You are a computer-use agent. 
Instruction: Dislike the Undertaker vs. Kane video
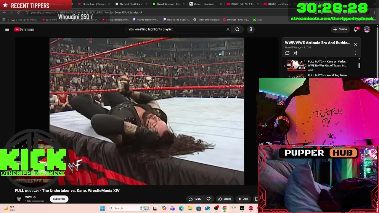click(208, 199)
